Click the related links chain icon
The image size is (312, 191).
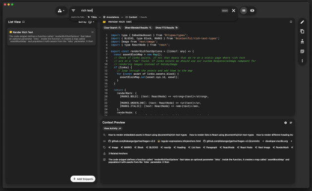click(x=104, y=142)
